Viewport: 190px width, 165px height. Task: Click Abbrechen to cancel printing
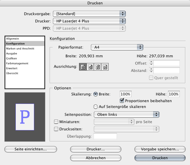click(x=96, y=158)
